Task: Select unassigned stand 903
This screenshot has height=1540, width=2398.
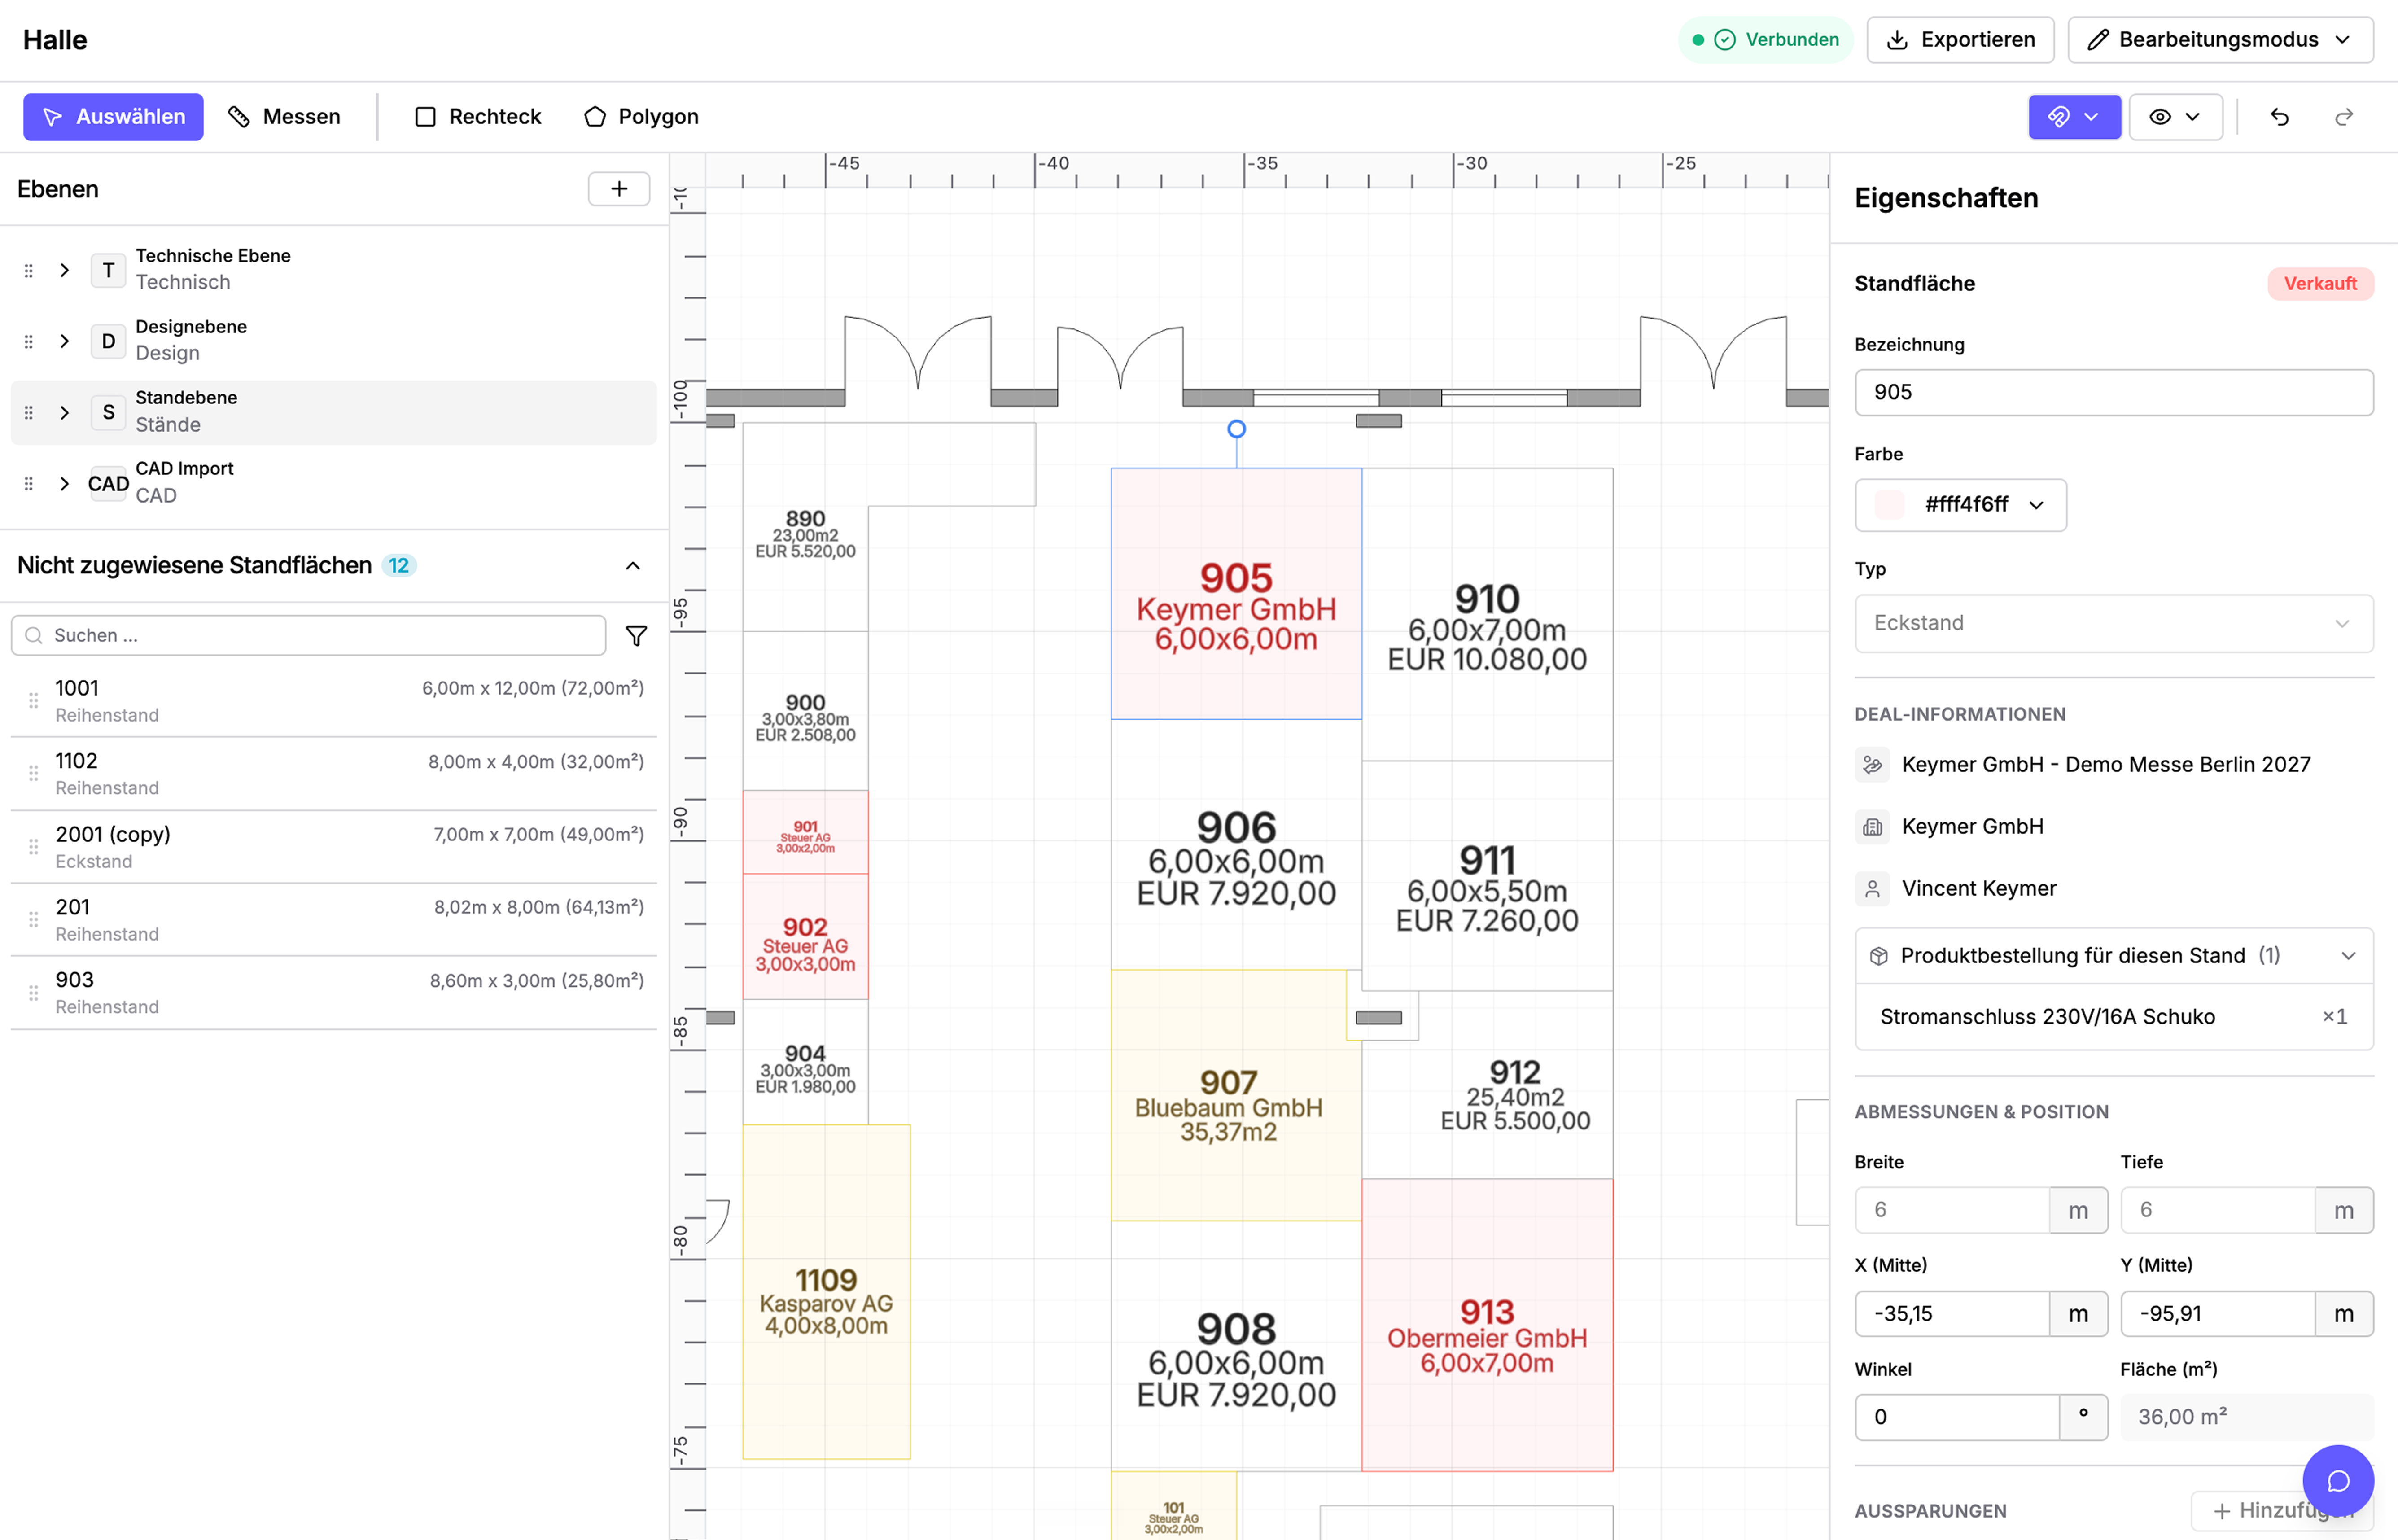Action: click(334, 993)
